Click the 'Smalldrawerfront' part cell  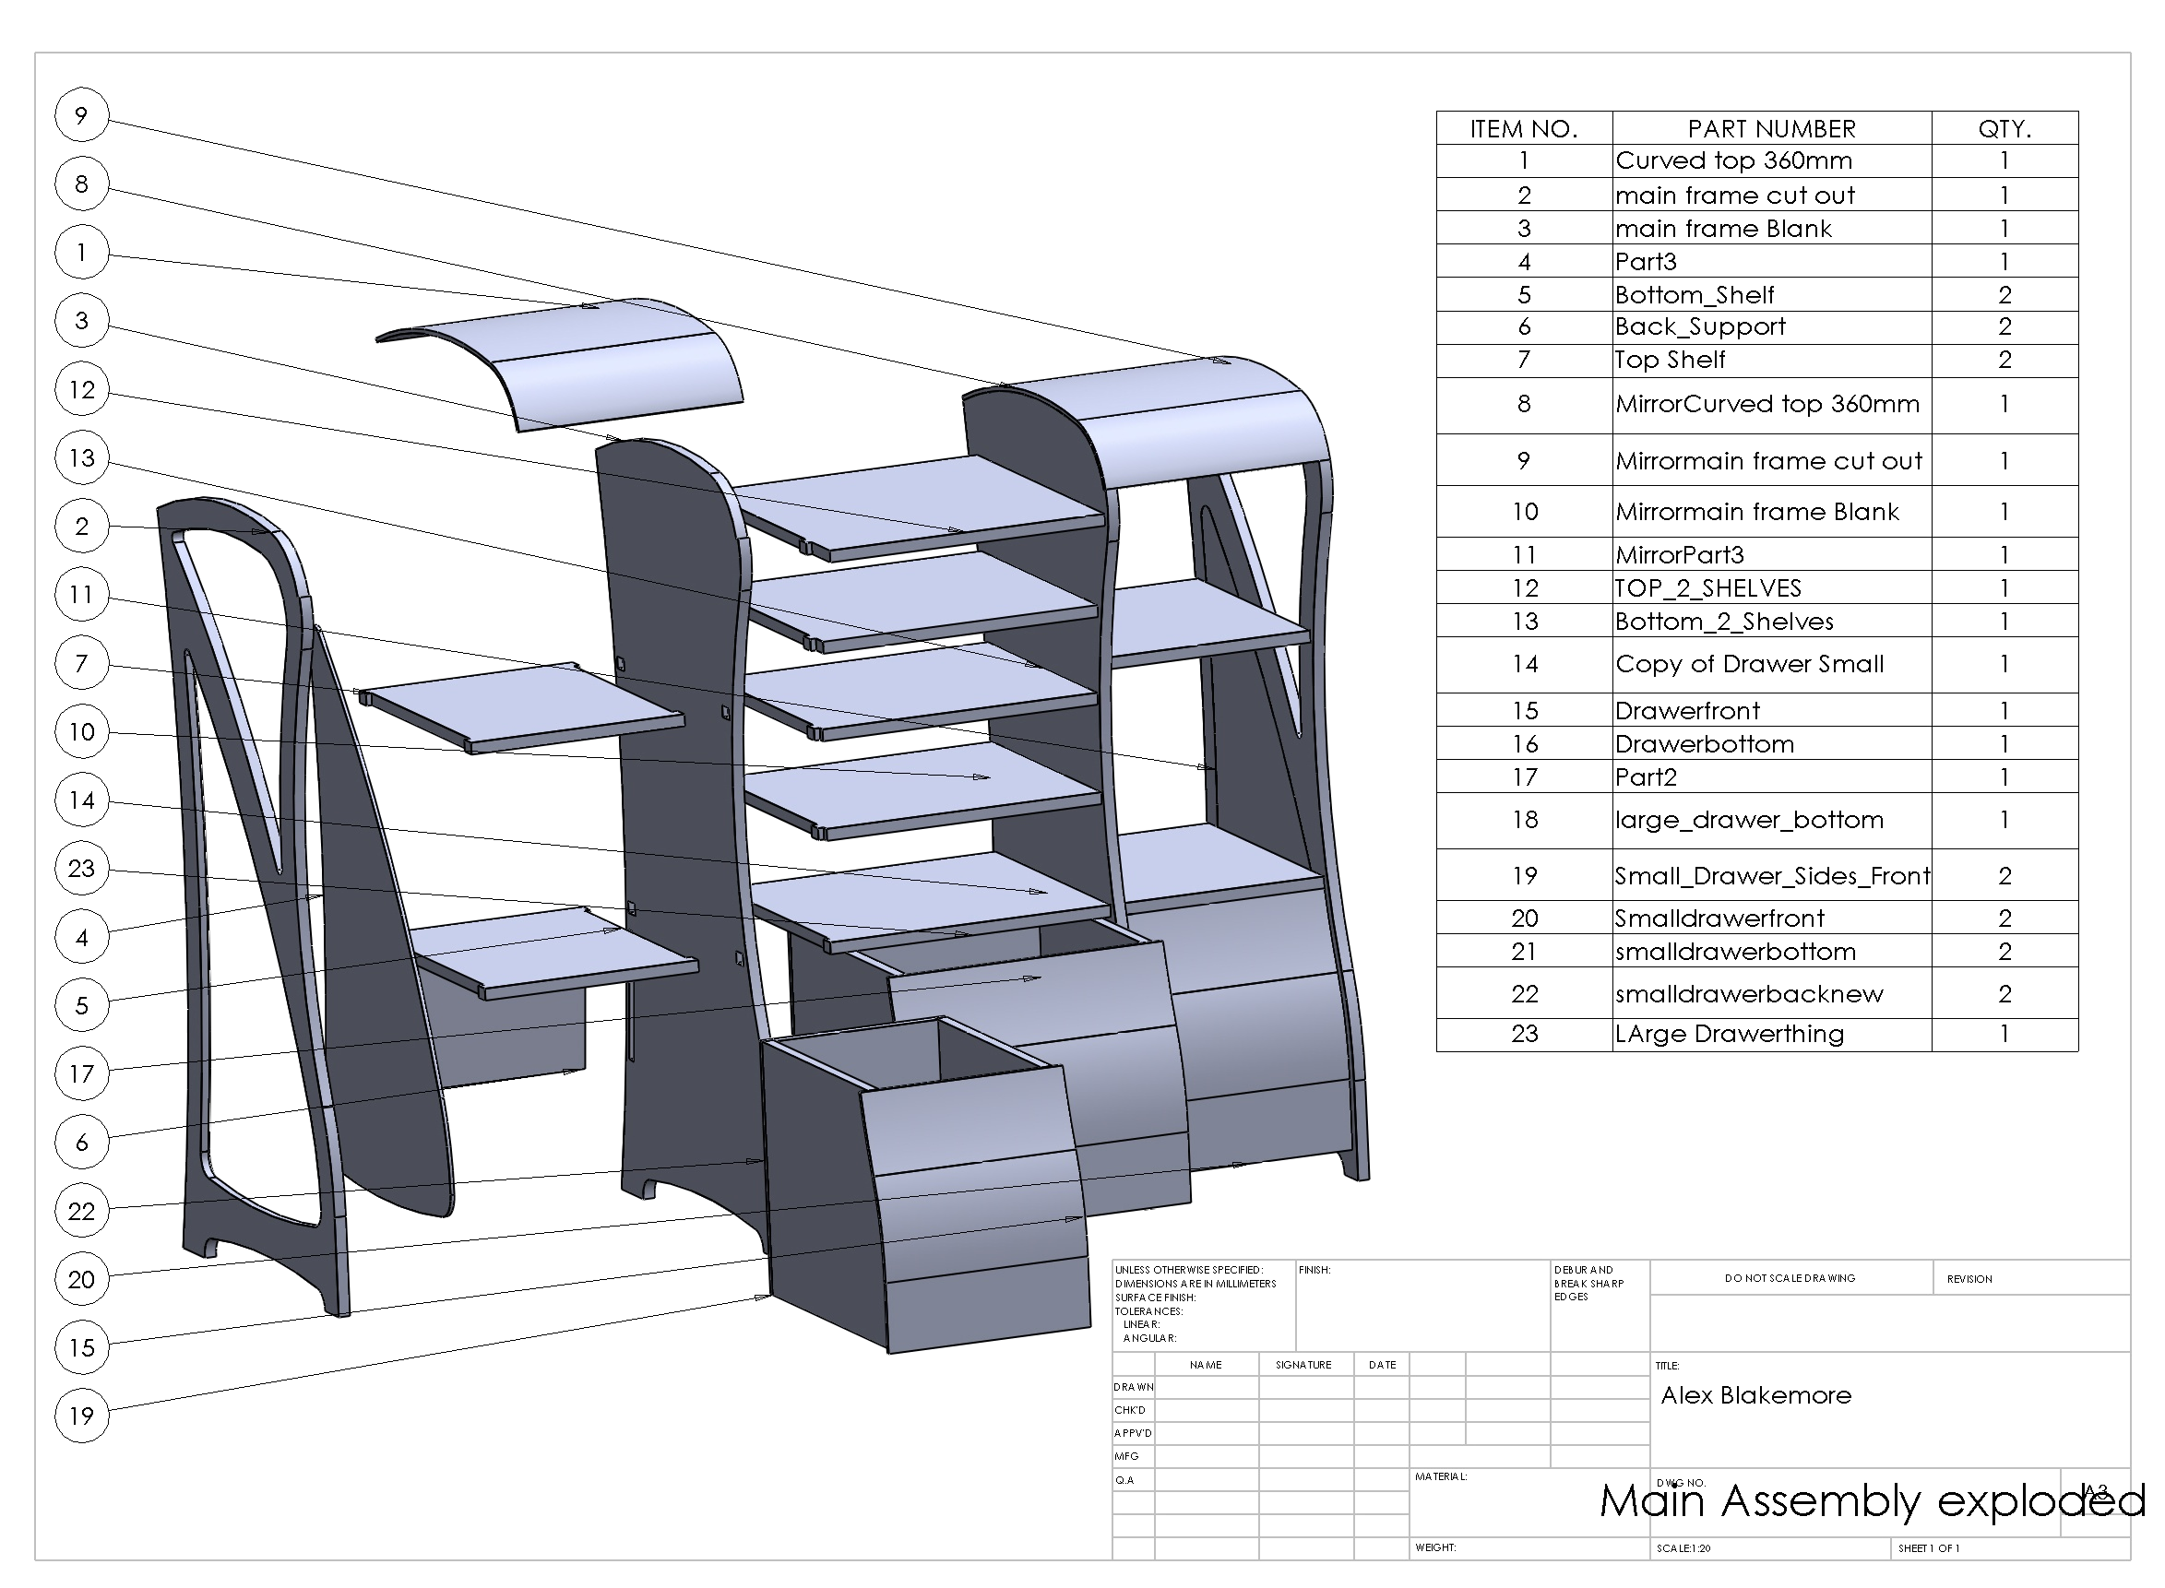pyautogui.click(x=1771, y=918)
